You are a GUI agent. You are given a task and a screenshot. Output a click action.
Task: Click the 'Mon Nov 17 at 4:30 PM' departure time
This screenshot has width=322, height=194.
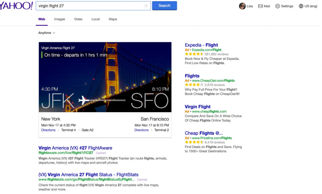point(58,125)
